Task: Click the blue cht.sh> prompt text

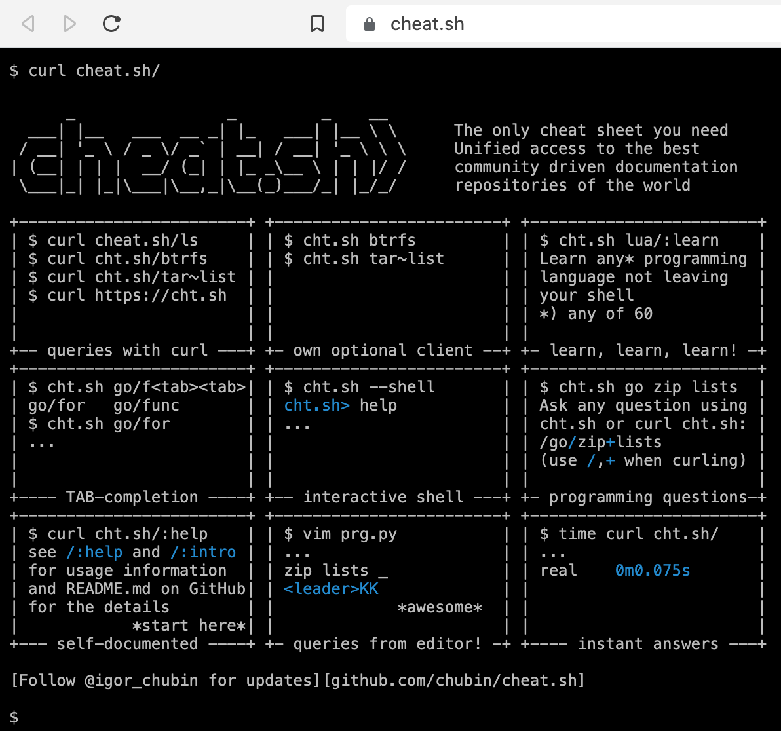Action: tap(316, 405)
